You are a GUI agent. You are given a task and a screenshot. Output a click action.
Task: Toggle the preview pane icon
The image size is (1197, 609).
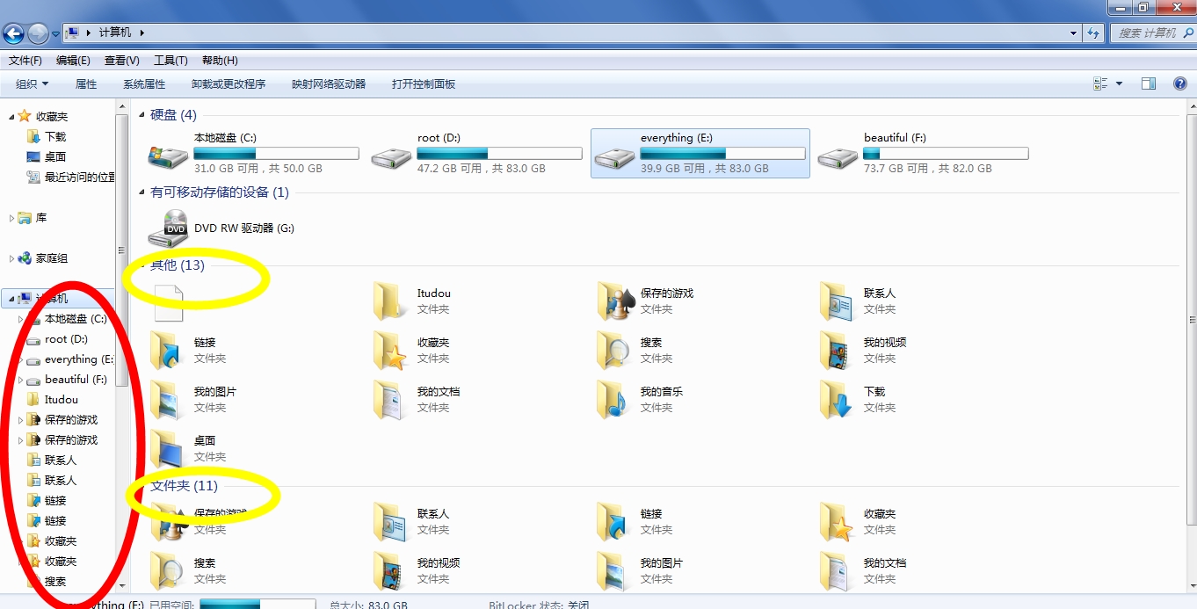pos(1149,83)
